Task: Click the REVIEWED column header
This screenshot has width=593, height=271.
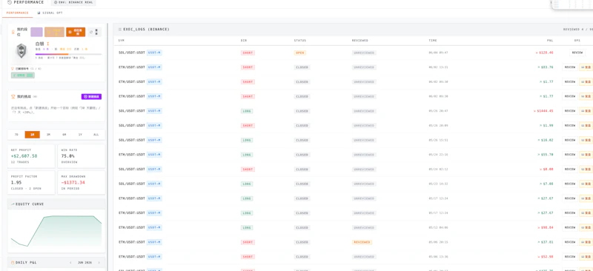Action: 360,41
